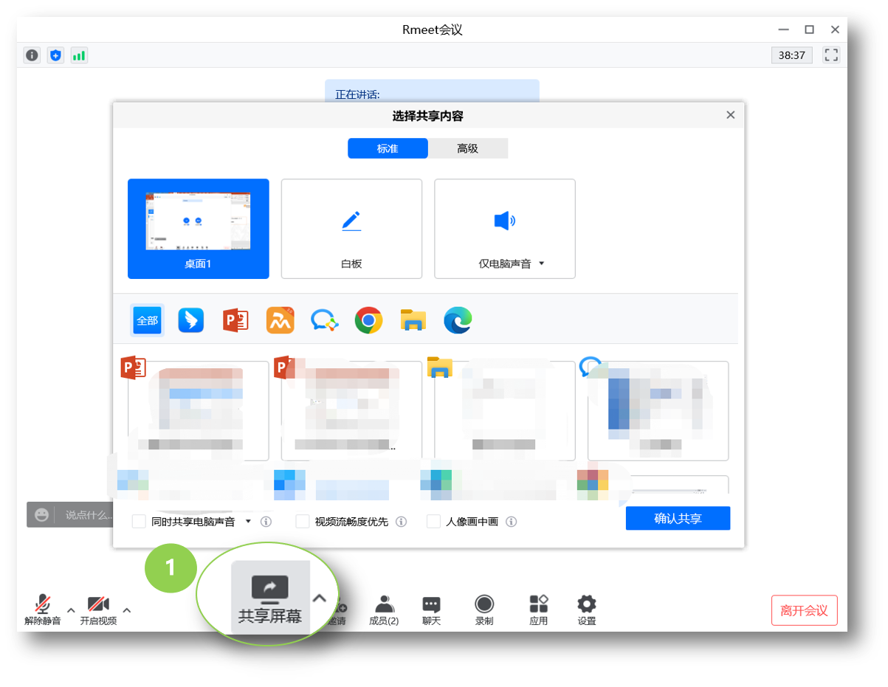Select the 桌面1 desktop thumbnail
Image resolution: width=888 pixels, height=687 pixels.
click(x=198, y=229)
